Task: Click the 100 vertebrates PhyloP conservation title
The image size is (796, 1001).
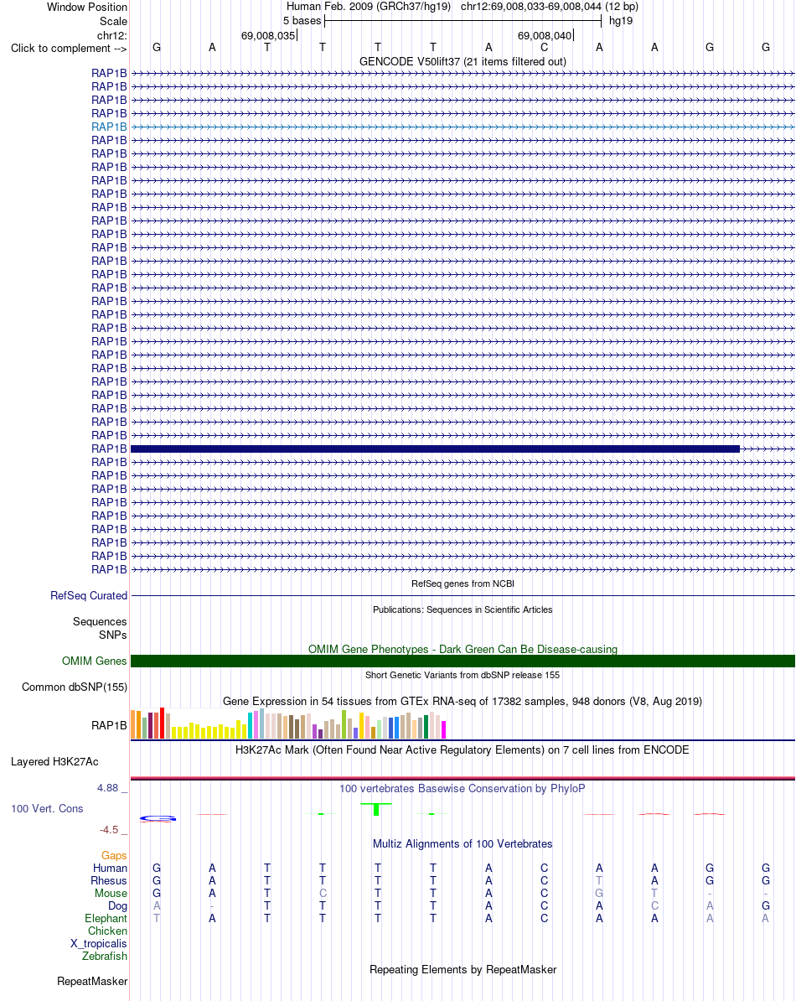Action: (463, 789)
